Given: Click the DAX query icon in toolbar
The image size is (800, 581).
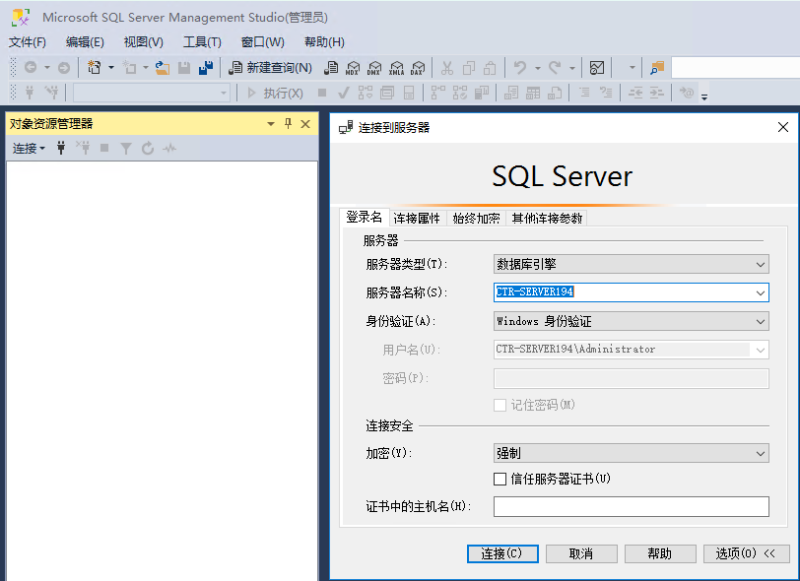Looking at the screenshot, I should coord(418,68).
